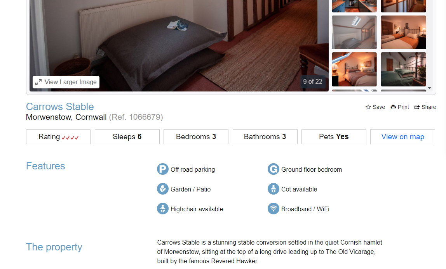Click the thumbnail scroll down arrow

pos(430,88)
